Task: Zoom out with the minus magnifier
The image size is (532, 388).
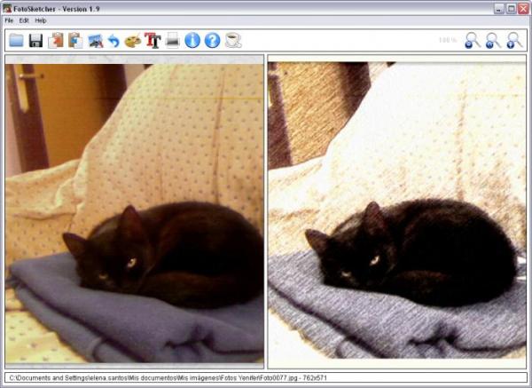Action: [473, 40]
